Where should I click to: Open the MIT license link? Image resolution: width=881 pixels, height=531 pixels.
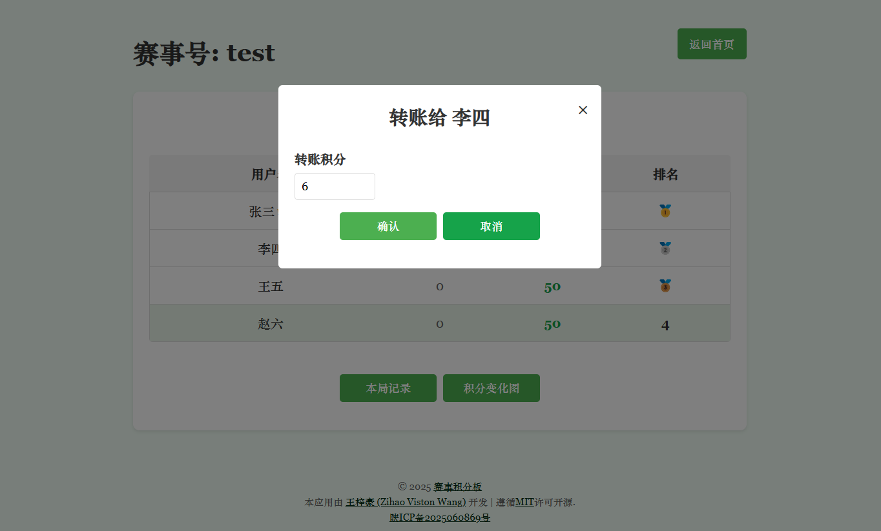coord(524,502)
